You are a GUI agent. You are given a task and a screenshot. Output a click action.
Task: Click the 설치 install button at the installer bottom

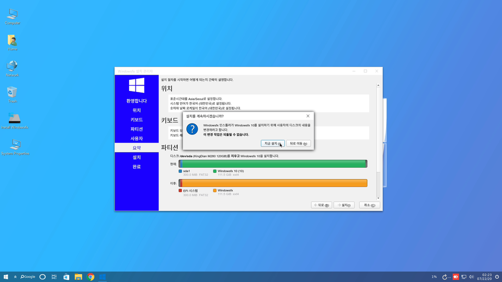tap(344, 205)
